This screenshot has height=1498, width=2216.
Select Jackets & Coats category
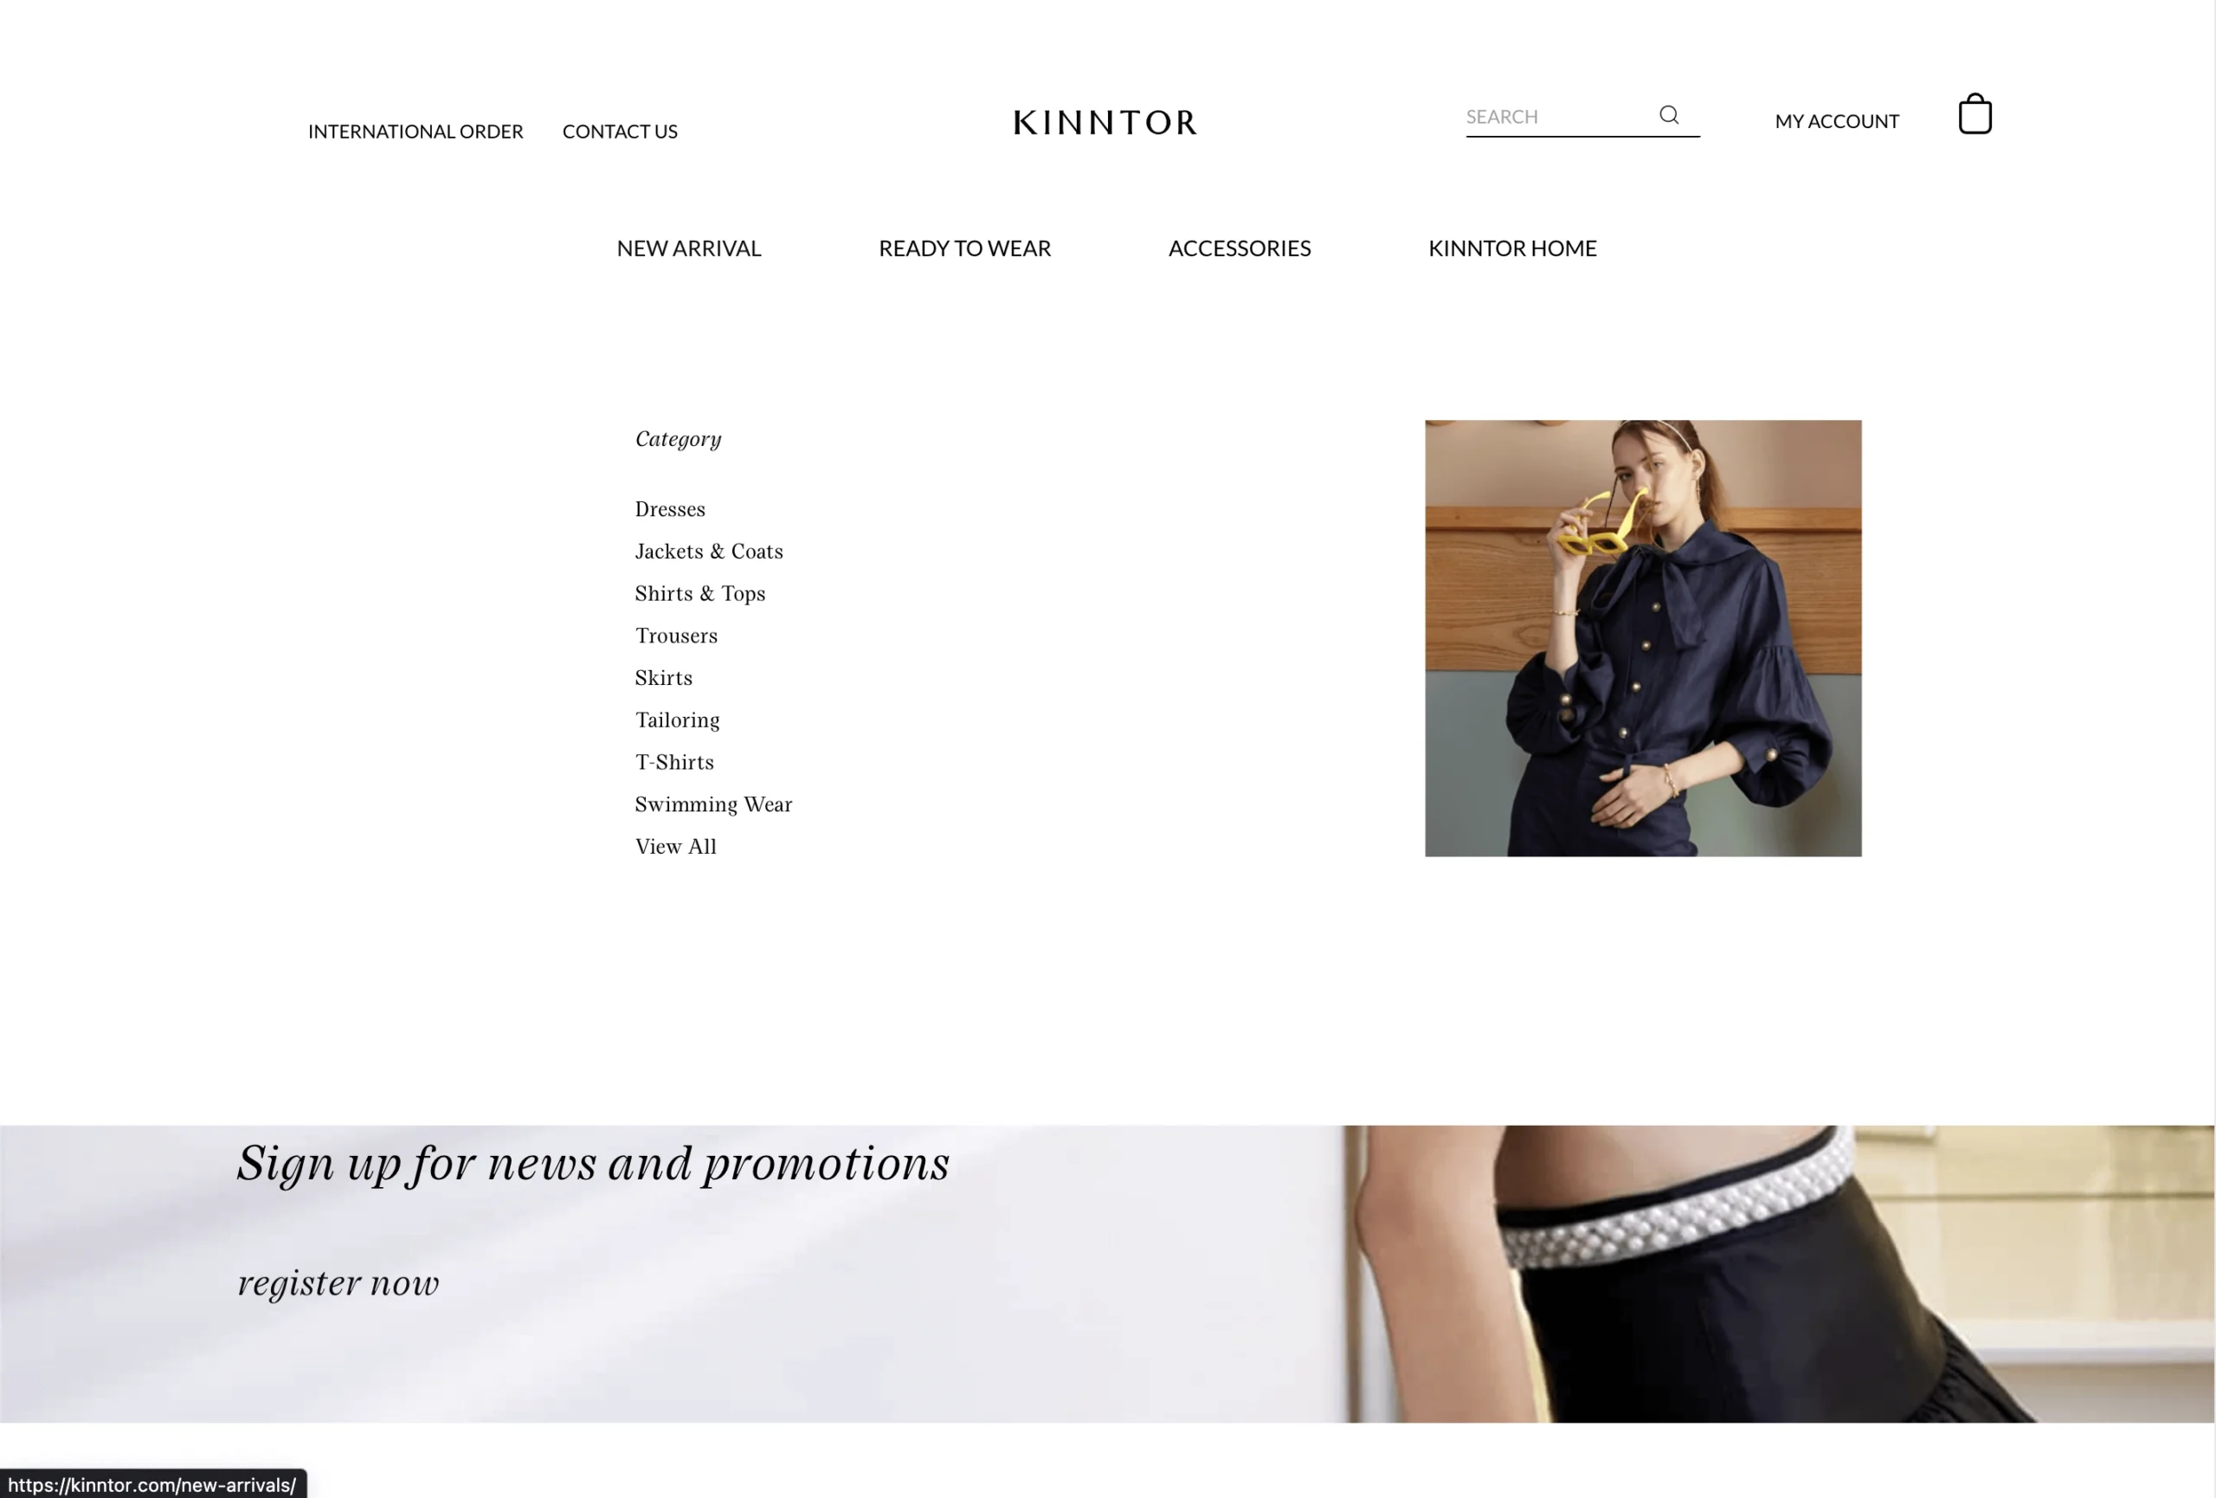point(710,551)
